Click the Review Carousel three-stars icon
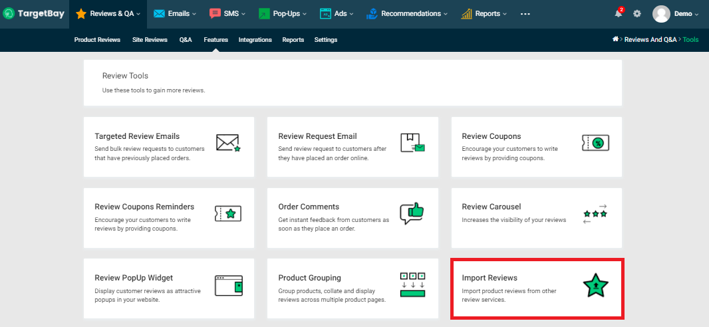The image size is (709, 327). [595, 213]
